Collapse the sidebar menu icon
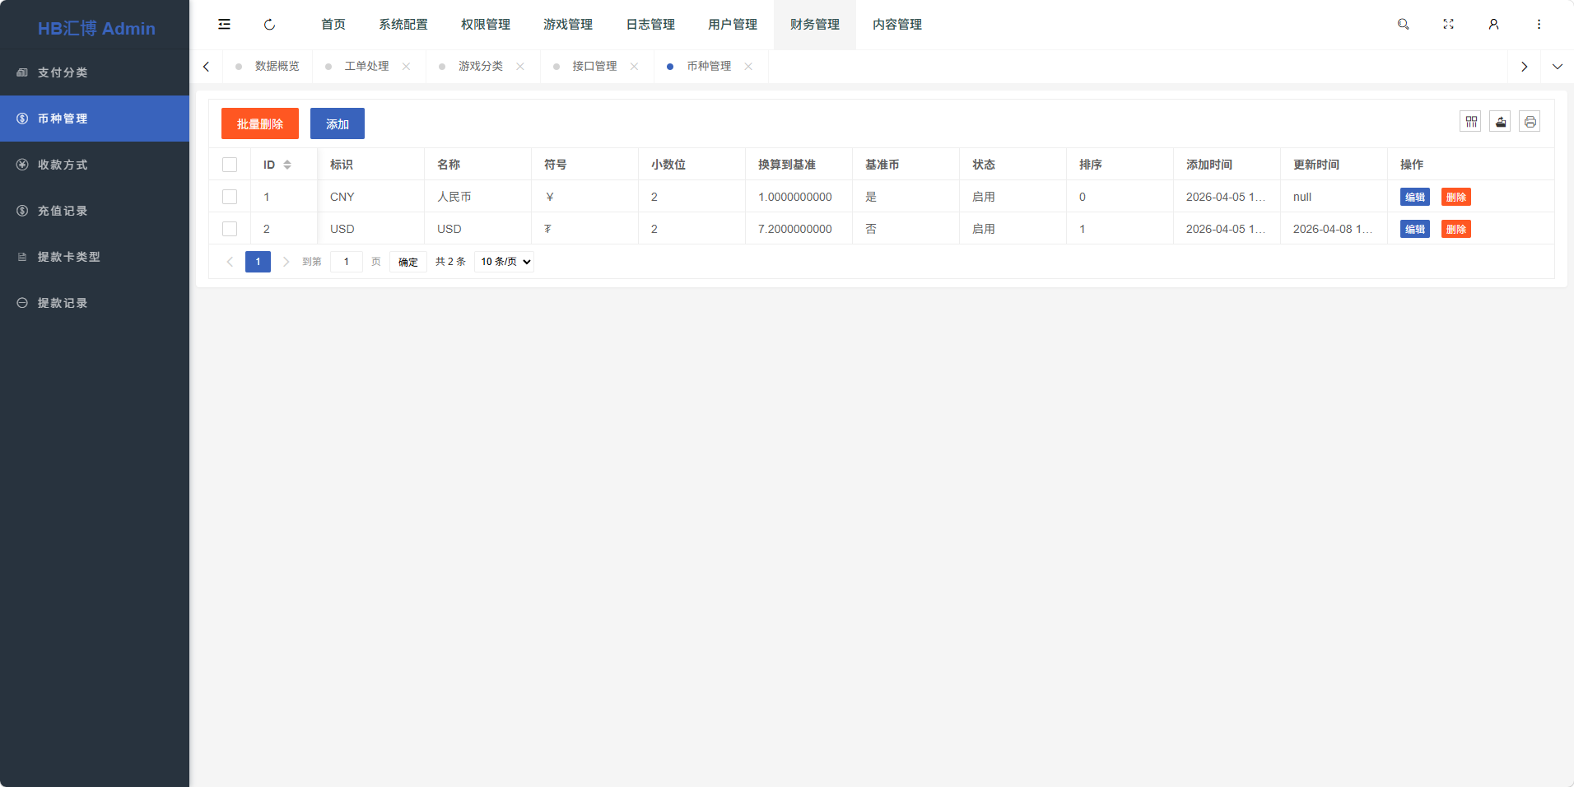This screenshot has width=1574, height=787. 224,25
